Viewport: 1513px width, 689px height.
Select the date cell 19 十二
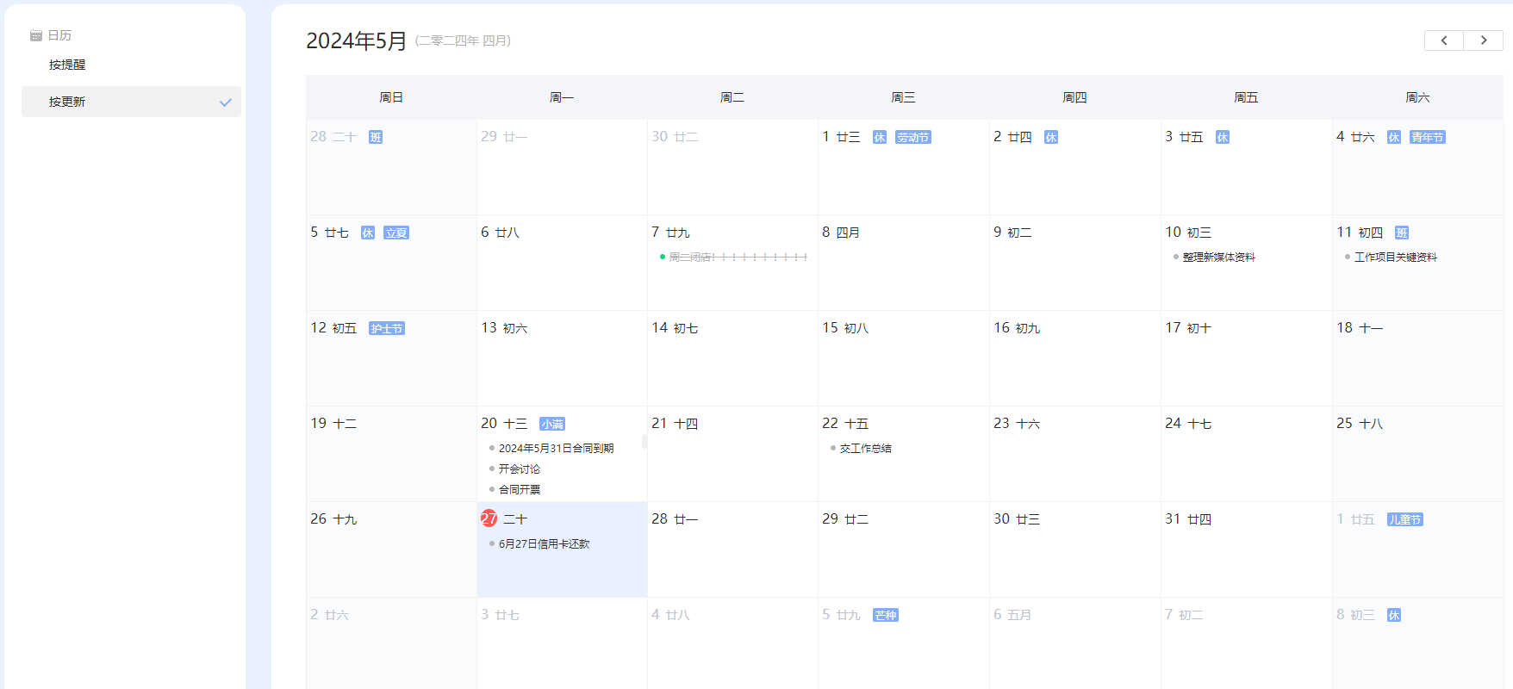pos(391,454)
